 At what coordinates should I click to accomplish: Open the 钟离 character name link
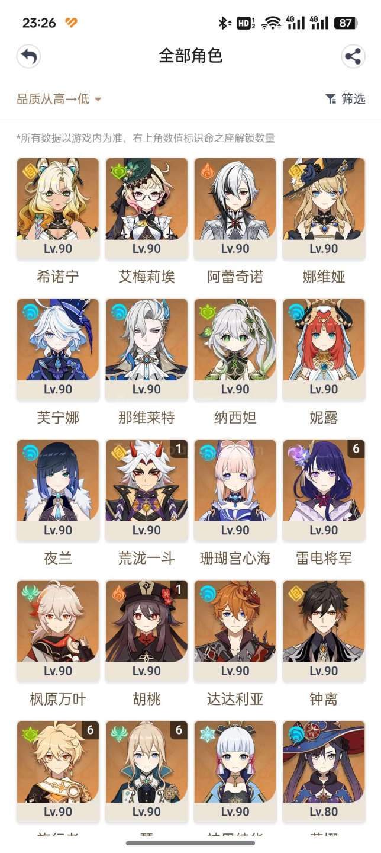coord(324,699)
